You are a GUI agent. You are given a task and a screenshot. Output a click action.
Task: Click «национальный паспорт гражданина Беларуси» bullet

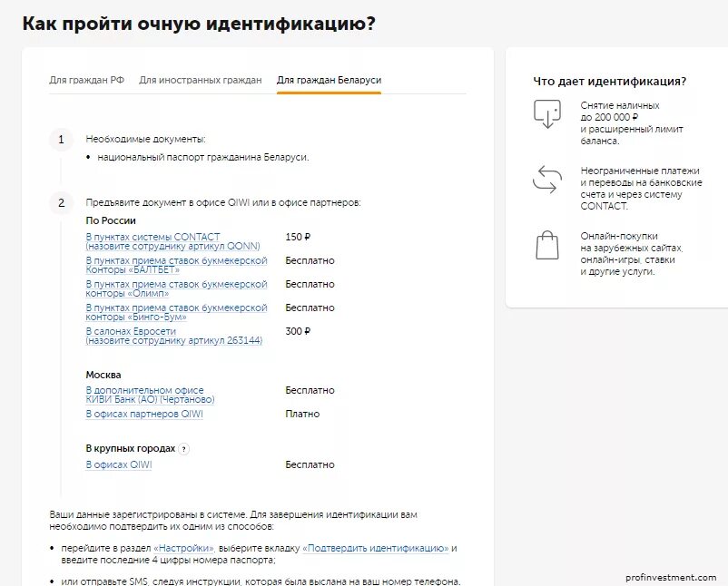click(203, 157)
